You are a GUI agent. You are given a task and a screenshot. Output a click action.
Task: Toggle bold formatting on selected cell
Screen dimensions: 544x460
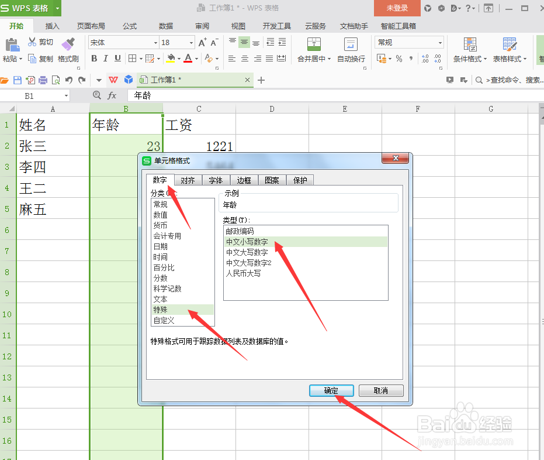[94, 59]
